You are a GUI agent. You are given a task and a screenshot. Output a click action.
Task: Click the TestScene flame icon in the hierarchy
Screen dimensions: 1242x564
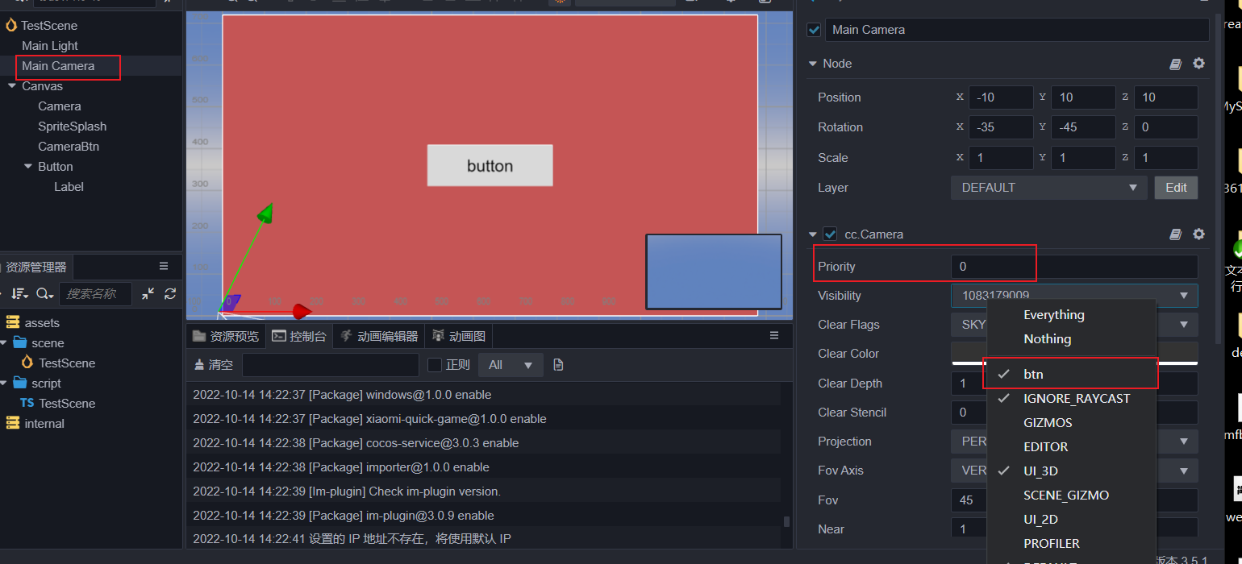pyautogui.click(x=10, y=25)
